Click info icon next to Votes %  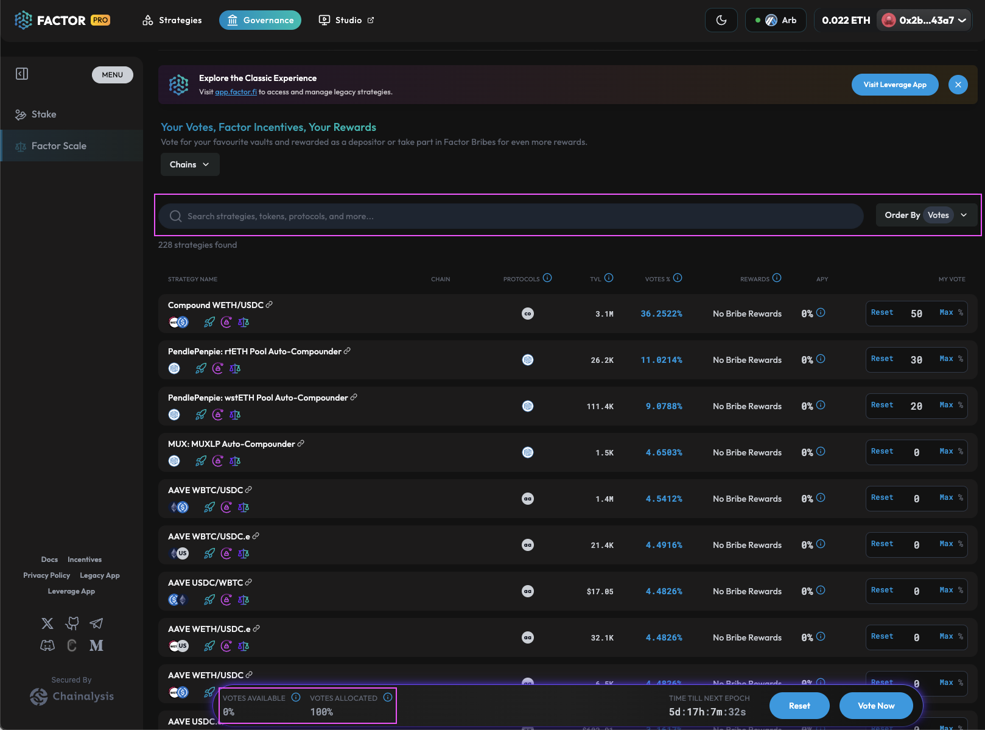678,278
